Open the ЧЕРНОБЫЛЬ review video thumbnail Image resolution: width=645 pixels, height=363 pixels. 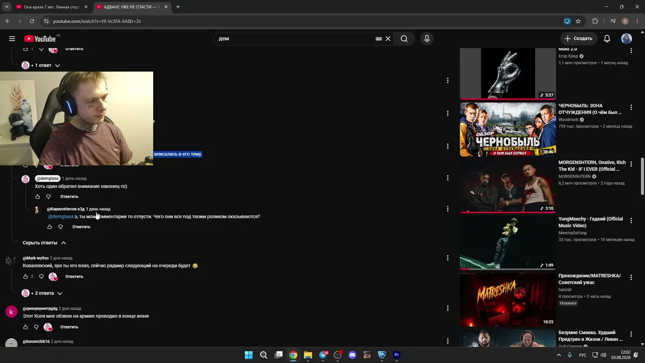[x=508, y=130]
